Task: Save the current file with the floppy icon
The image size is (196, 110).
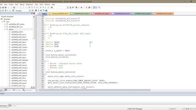Action: 3,7
